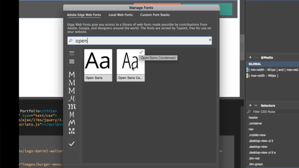Filter by decorative fonts (ornate M icon)
This screenshot has width=299, height=168.
(72, 131)
